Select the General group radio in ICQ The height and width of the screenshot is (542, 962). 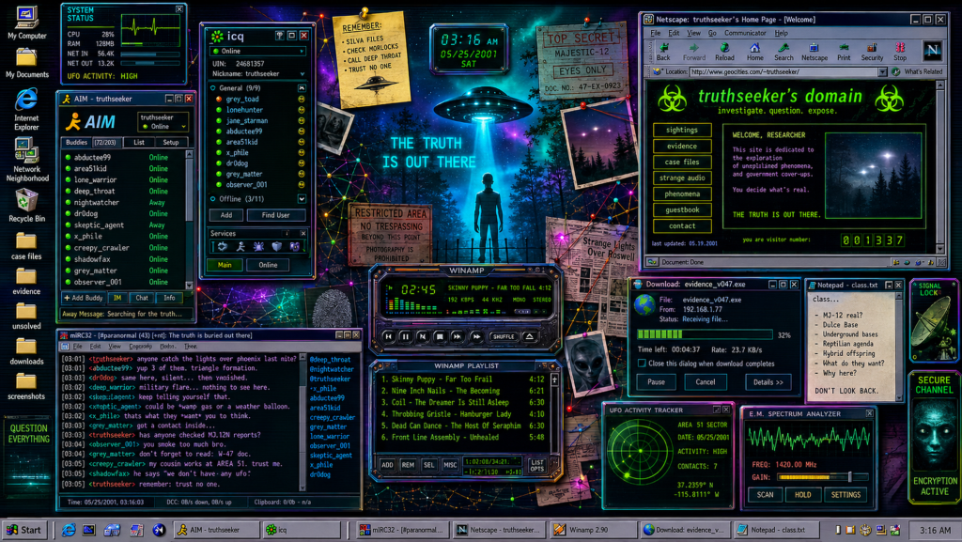point(213,88)
